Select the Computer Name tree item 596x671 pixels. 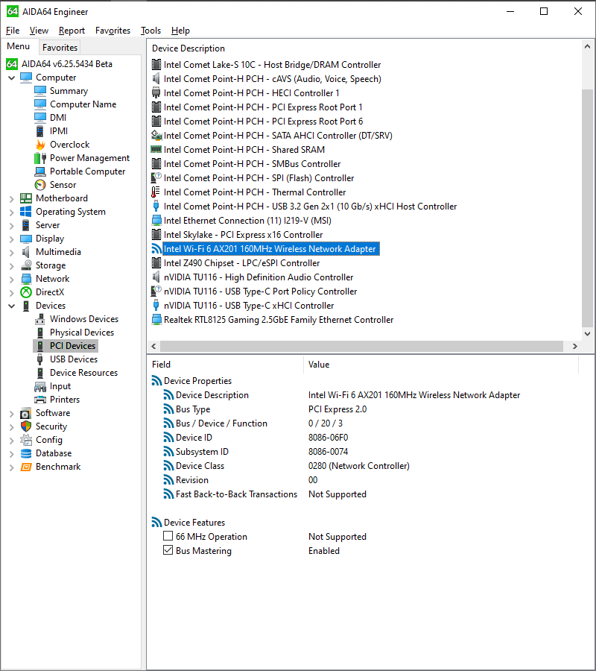(83, 104)
